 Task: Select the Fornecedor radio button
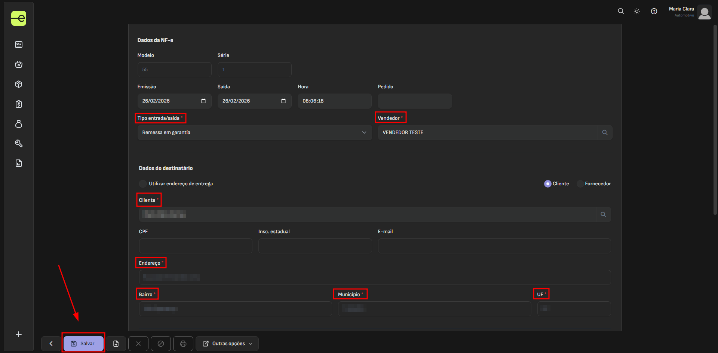[x=580, y=184]
